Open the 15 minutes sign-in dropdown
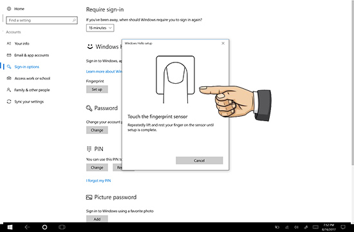Viewport: 354px width, 232px height. tap(100, 28)
